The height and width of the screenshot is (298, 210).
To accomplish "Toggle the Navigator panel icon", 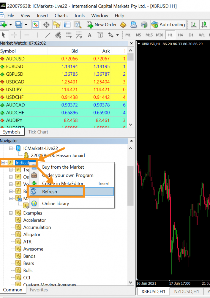I will pyautogui.click(x=56, y=25).
